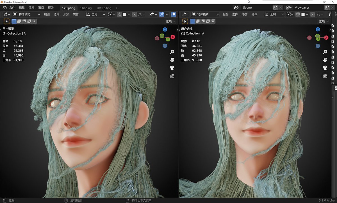Open 文件 menu
This screenshot has height=203, width=337.
[x=12, y=8]
